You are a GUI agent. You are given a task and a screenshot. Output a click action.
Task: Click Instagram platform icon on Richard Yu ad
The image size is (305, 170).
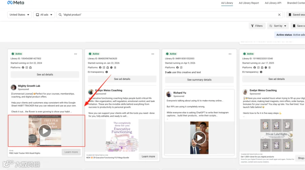[181, 68]
